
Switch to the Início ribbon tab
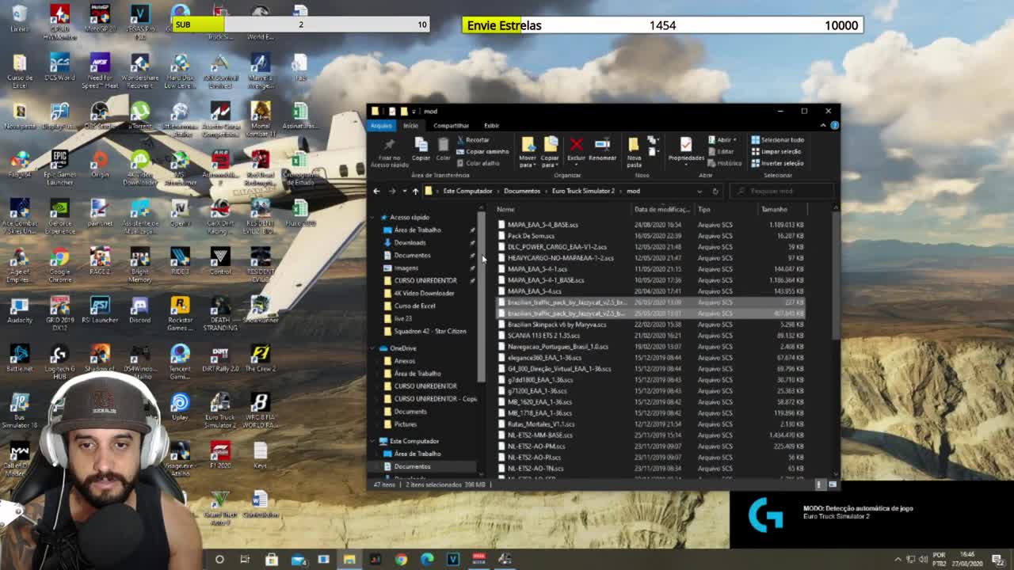coord(410,125)
